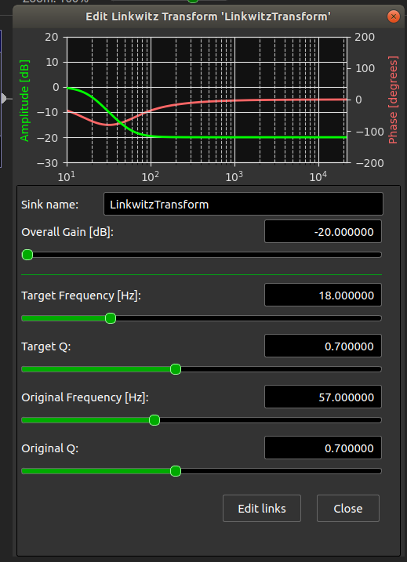The width and height of the screenshot is (407, 562).
Task: Click the Original Frequency slider handle
Action: click(154, 420)
